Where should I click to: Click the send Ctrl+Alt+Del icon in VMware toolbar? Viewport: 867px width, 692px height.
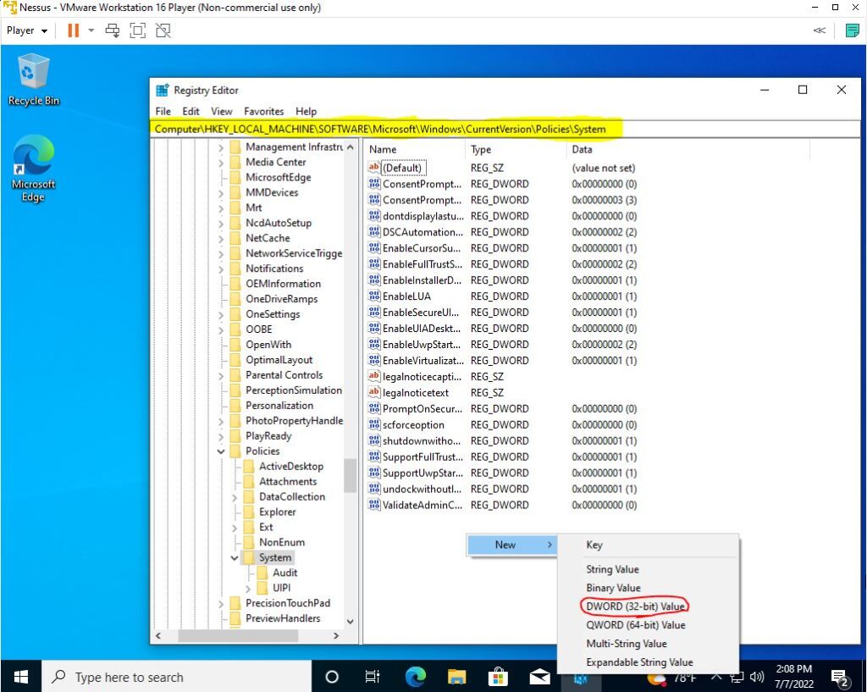(113, 30)
